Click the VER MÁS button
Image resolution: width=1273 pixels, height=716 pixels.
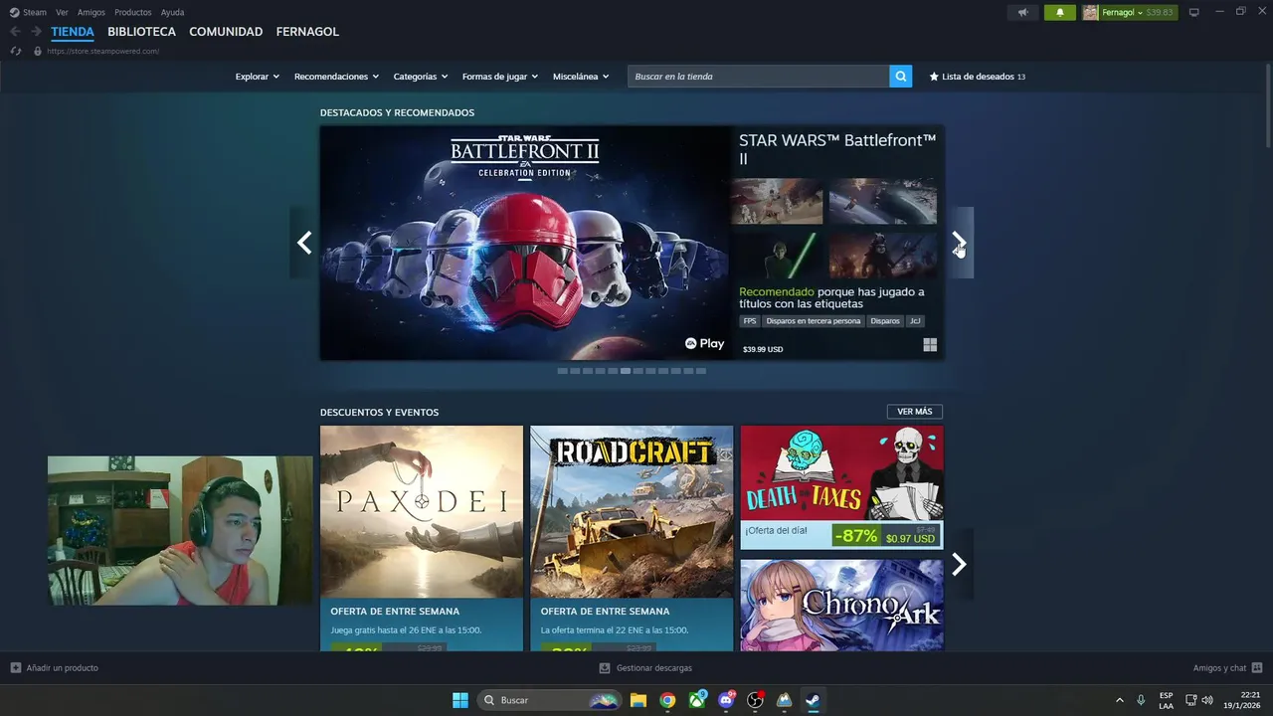(915, 412)
